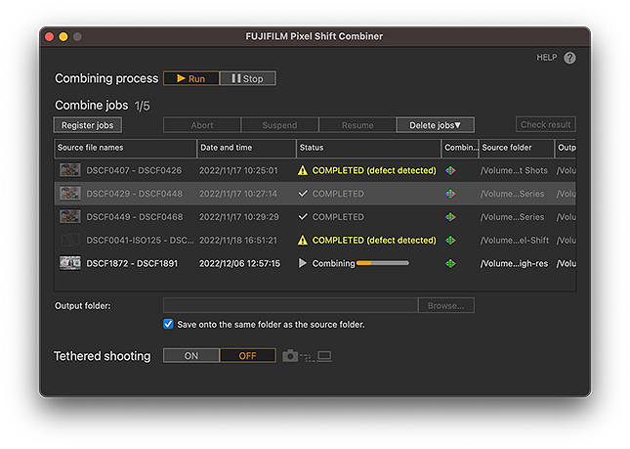Image resolution: width=630 pixels, height=449 pixels.
Task: Turn tethered shooting ON
Action: click(x=190, y=356)
